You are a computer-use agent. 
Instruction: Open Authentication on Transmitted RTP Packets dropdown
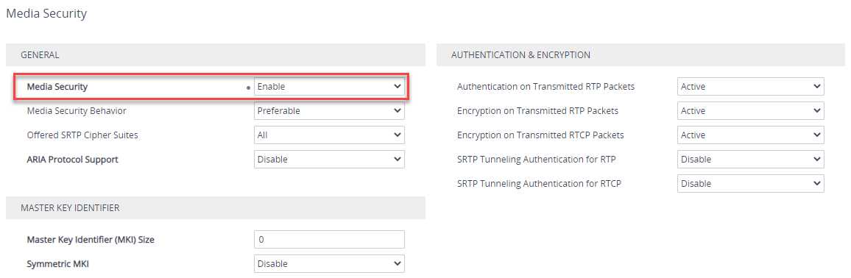tap(751, 87)
